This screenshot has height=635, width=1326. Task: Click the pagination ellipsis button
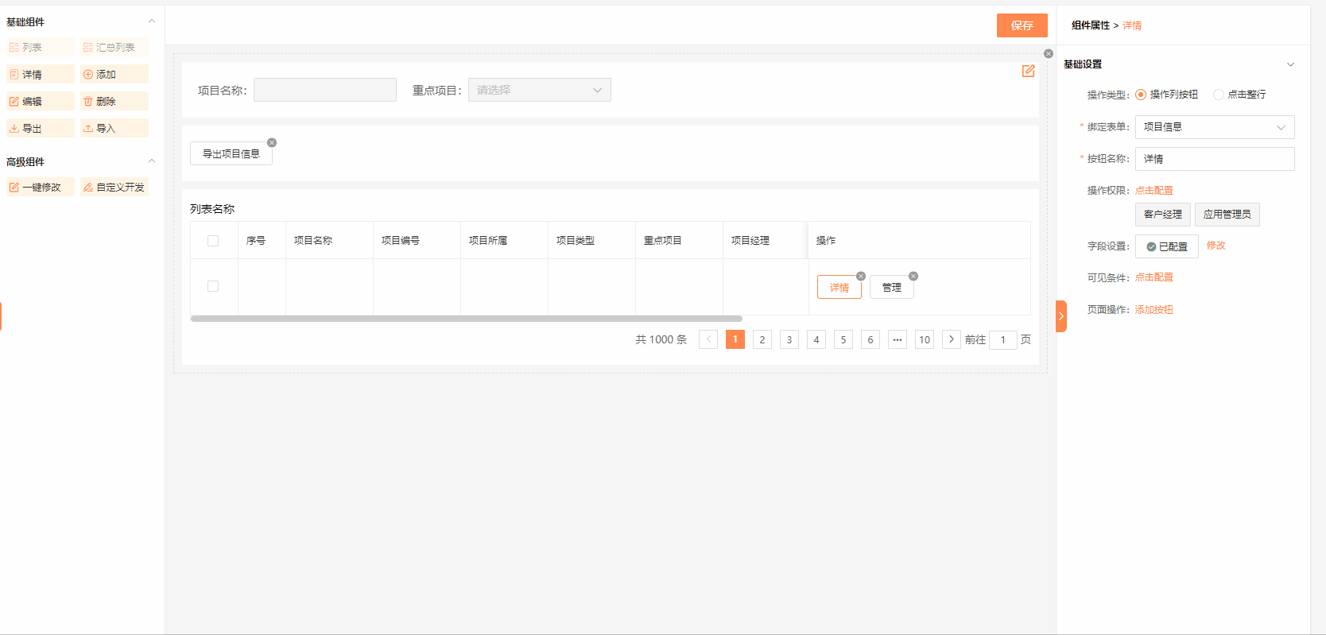tap(898, 339)
